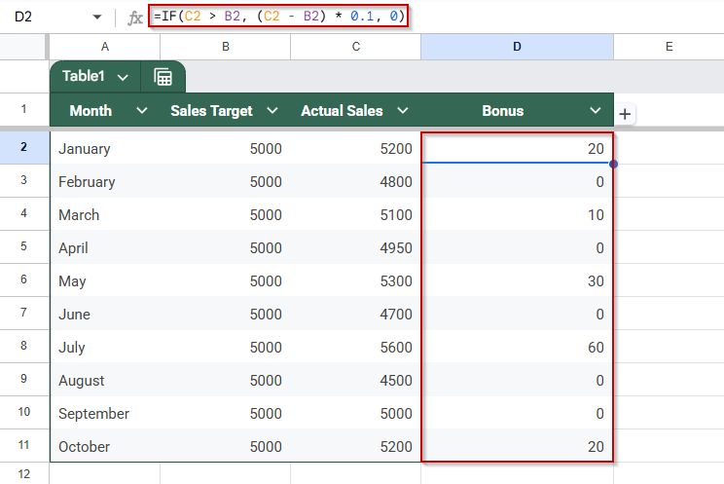Select row 3 header
This screenshot has height=484, width=724.
[x=23, y=181]
